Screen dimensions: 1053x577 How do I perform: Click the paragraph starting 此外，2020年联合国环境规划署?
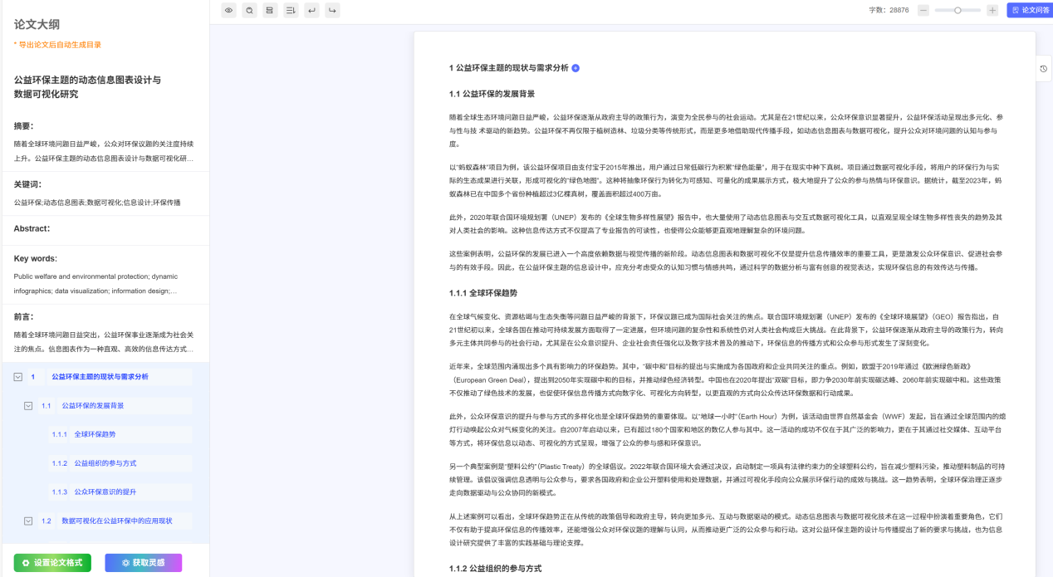coord(726,223)
